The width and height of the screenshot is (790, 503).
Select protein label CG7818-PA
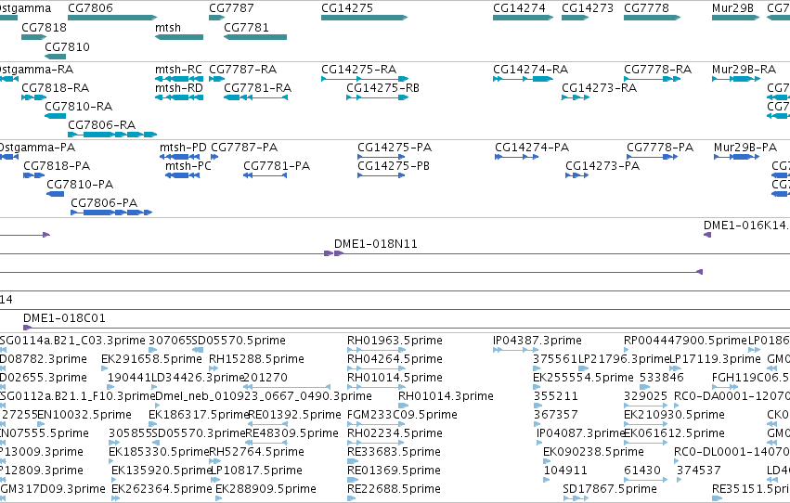[x=57, y=166]
